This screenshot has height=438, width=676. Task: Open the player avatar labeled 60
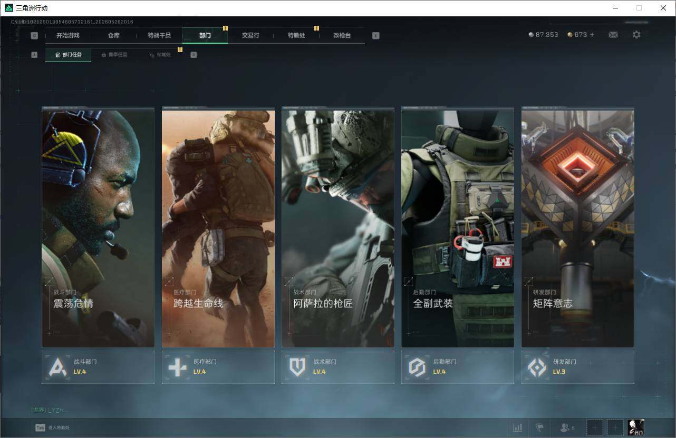pyautogui.click(x=635, y=427)
